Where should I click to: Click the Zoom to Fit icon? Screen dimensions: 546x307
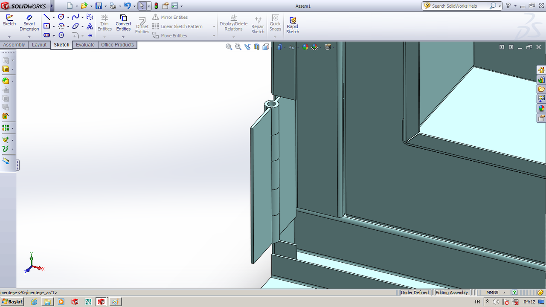pos(229,47)
